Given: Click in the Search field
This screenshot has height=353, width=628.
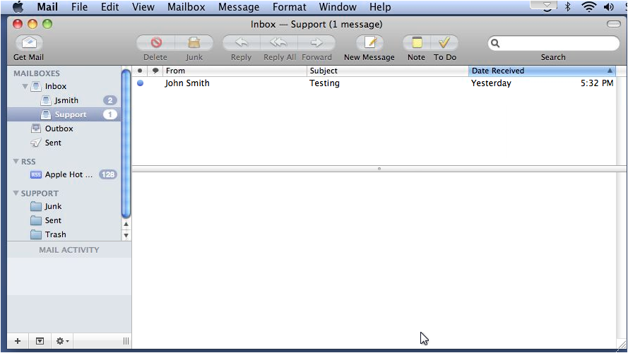Looking at the screenshot, I should pyautogui.click(x=554, y=43).
